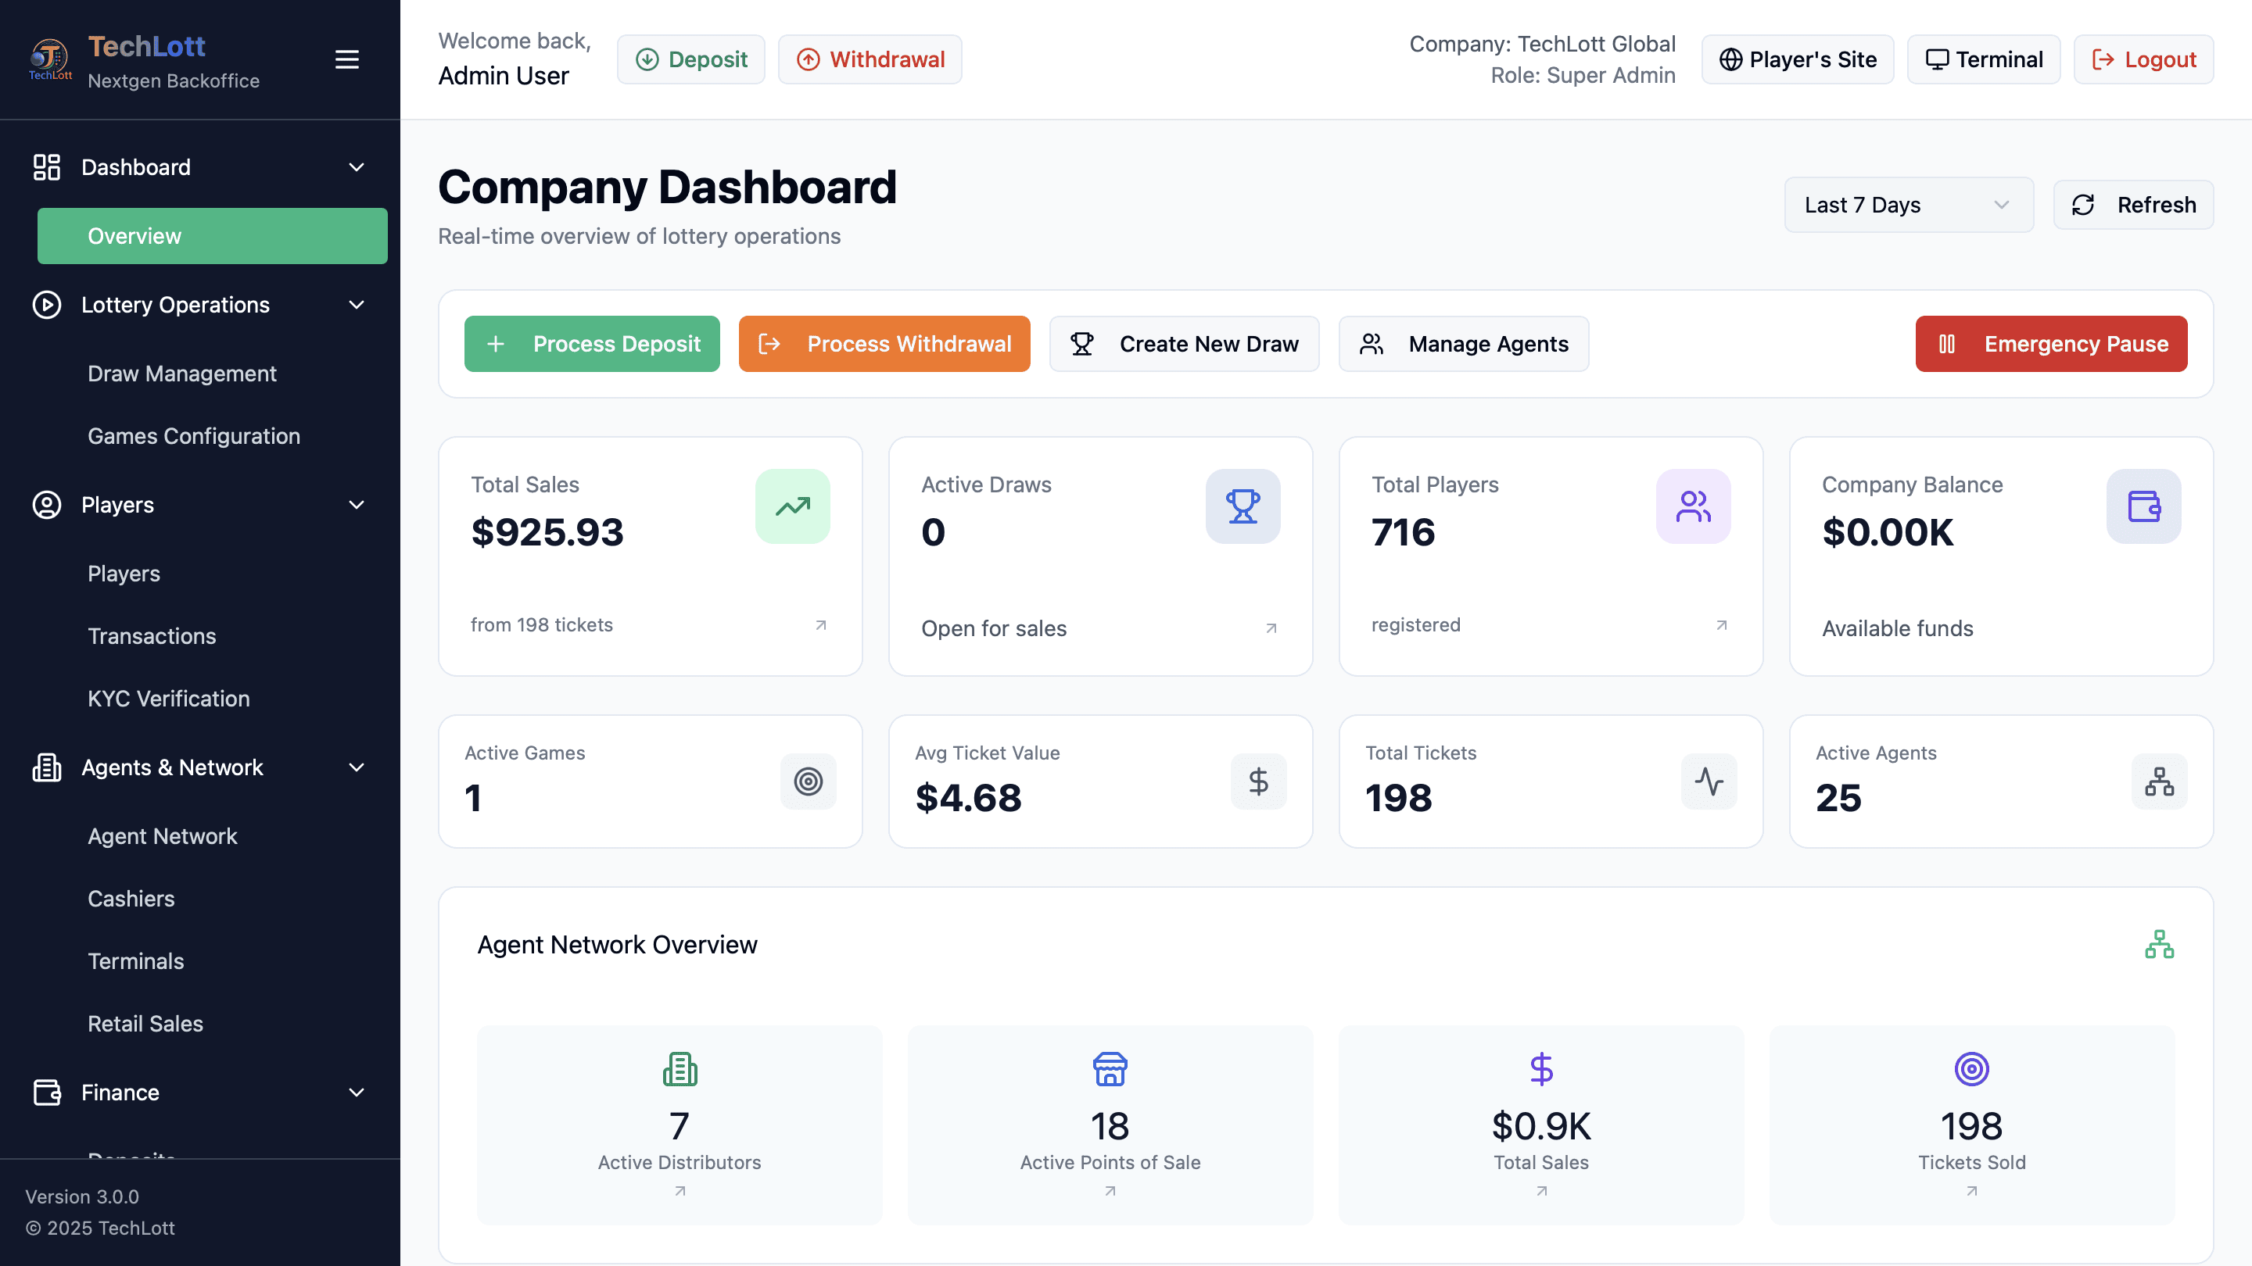Click the Active Games target icon
Screen dimensions: 2252x1266
(808, 781)
